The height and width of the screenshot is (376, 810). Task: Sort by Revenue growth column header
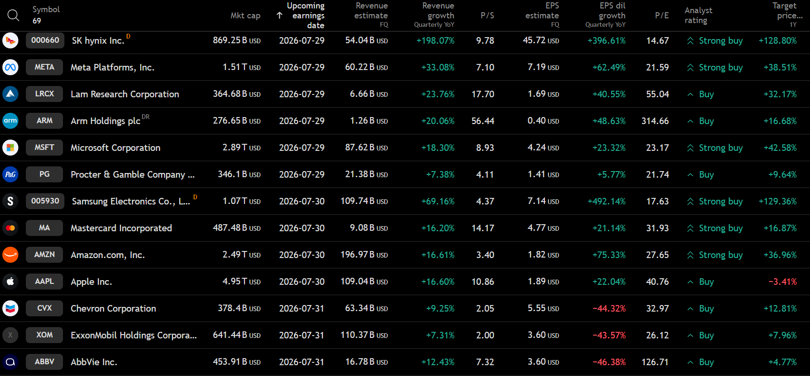coord(434,15)
